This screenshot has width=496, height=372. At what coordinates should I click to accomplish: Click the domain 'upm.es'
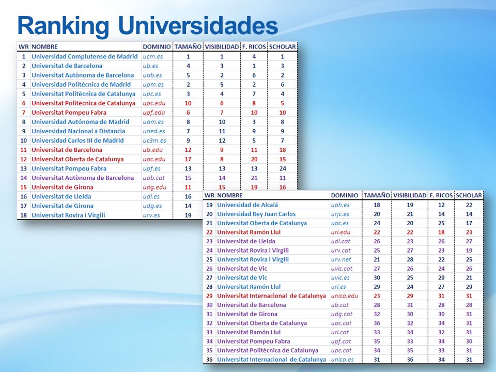tap(153, 84)
